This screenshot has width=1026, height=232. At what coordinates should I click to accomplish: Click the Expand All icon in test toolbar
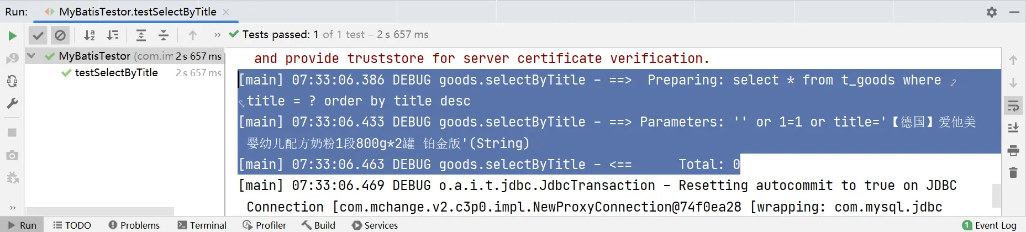coord(141,35)
